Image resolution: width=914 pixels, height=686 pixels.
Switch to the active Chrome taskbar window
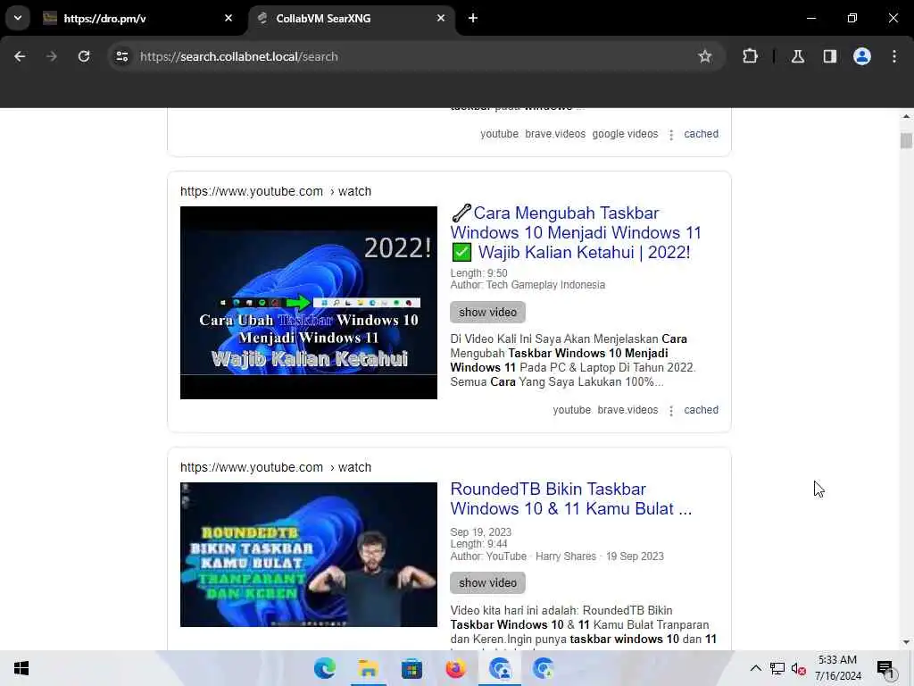coord(500,668)
